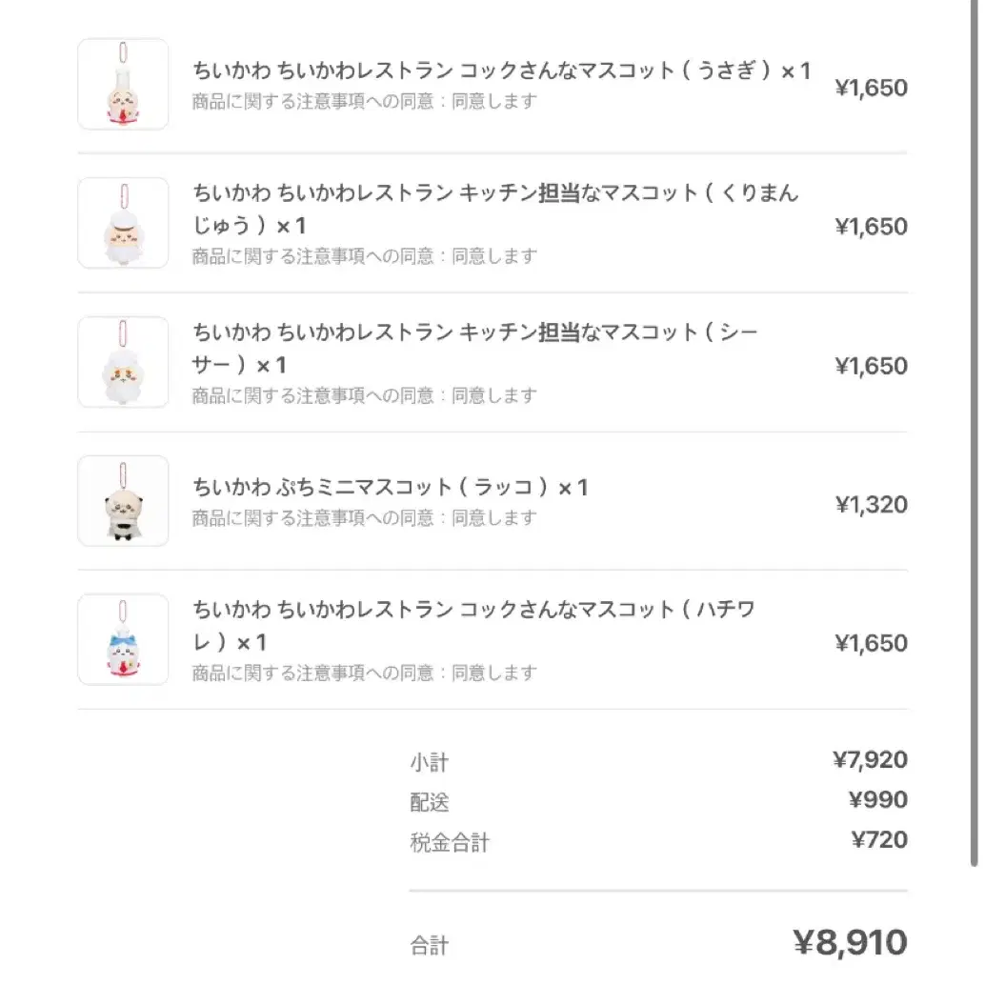The width and height of the screenshot is (985, 985).
Task: Click the ¥7,920 subtotal amount
Action: [870, 759]
